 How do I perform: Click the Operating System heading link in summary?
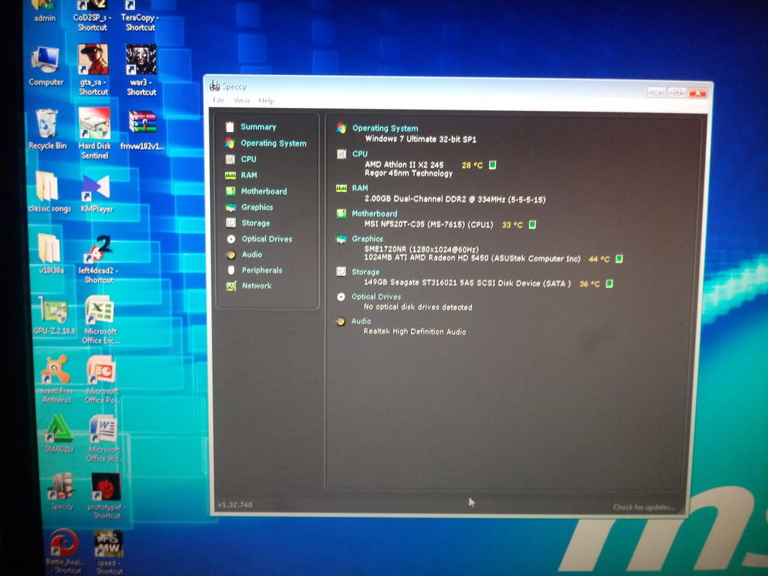click(x=385, y=128)
